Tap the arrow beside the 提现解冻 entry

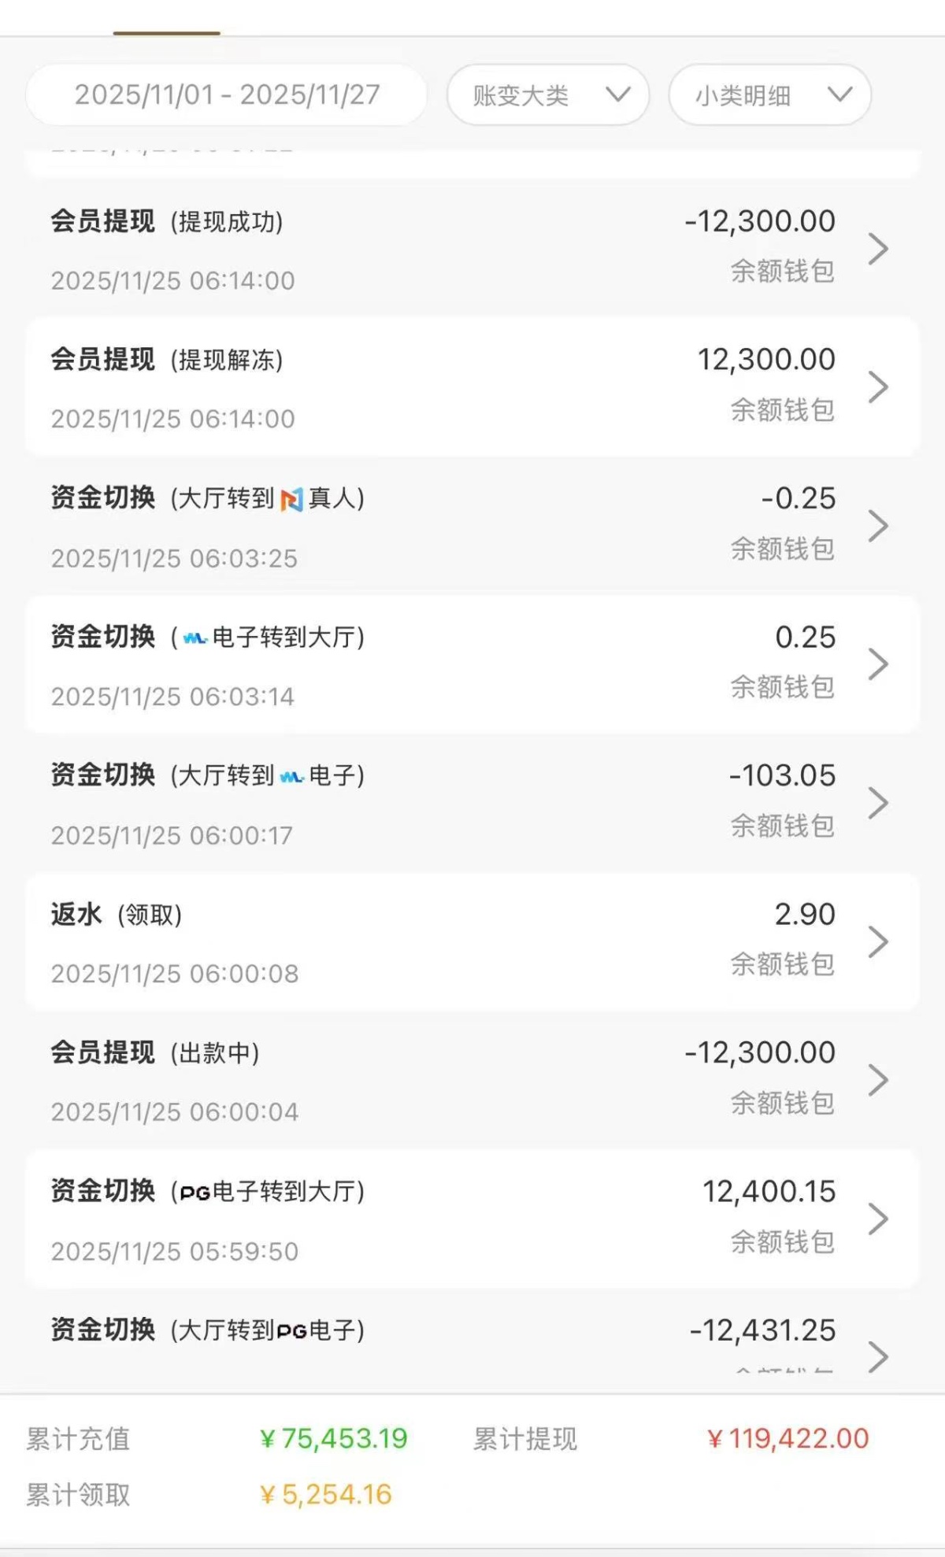point(877,387)
